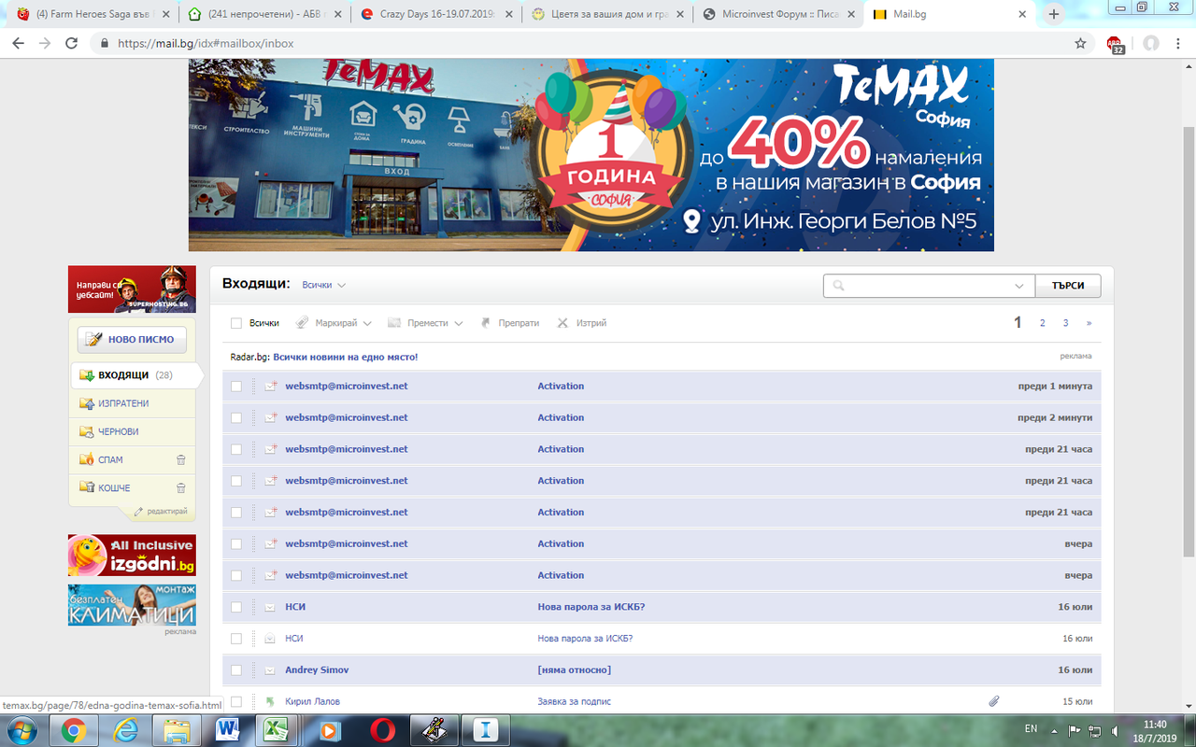Click in the mail search input field

pos(929,286)
